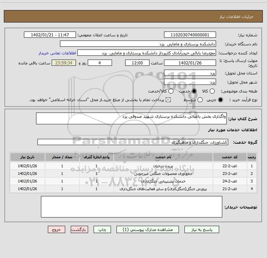Click service code الف-2-21 cell
This screenshot has width=267, height=258.
click(230, 189)
